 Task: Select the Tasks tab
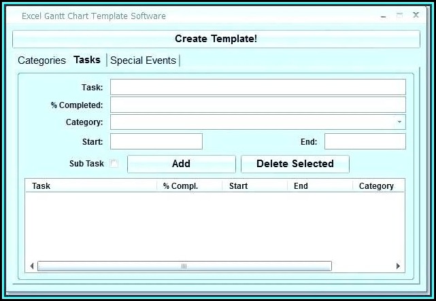click(87, 60)
